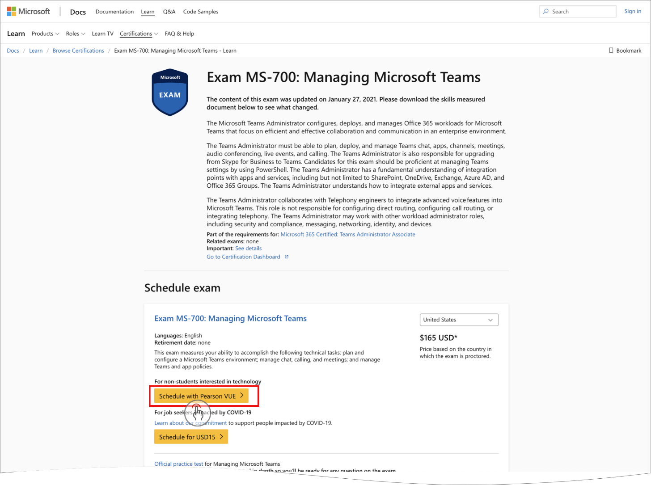This screenshot has width=651, height=485.
Task: Expand the Roles dropdown
Action: click(x=76, y=34)
